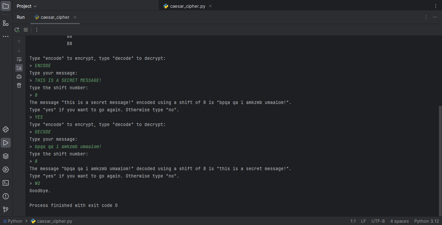Open the UTF-8 file encoding selector

coord(378,221)
